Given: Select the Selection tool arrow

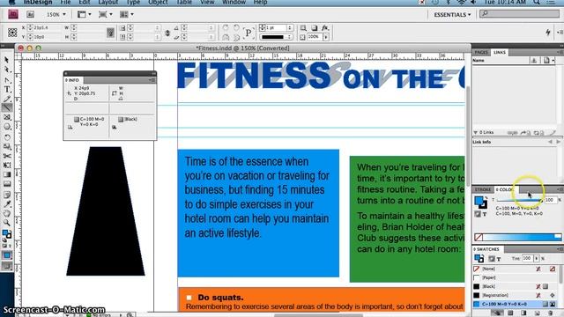Looking at the screenshot, I should click(7, 60).
